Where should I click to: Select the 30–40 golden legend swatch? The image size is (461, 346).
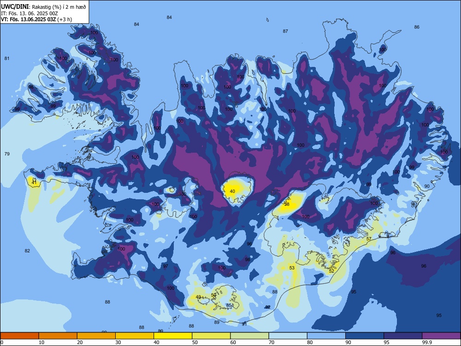(135, 336)
